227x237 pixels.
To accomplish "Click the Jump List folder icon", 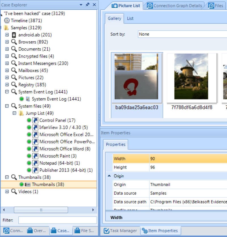I will point(21,113).
